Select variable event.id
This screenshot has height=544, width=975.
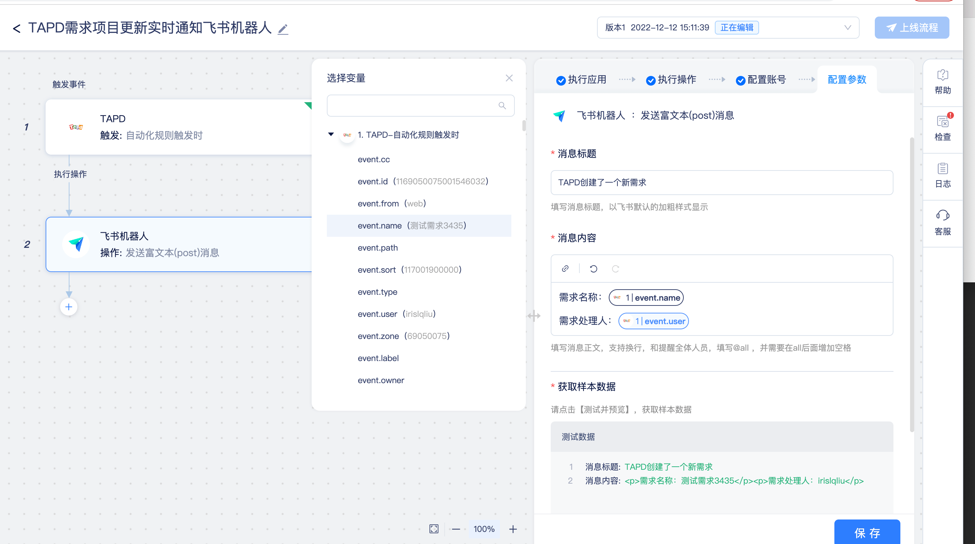click(x=419, y=182)
